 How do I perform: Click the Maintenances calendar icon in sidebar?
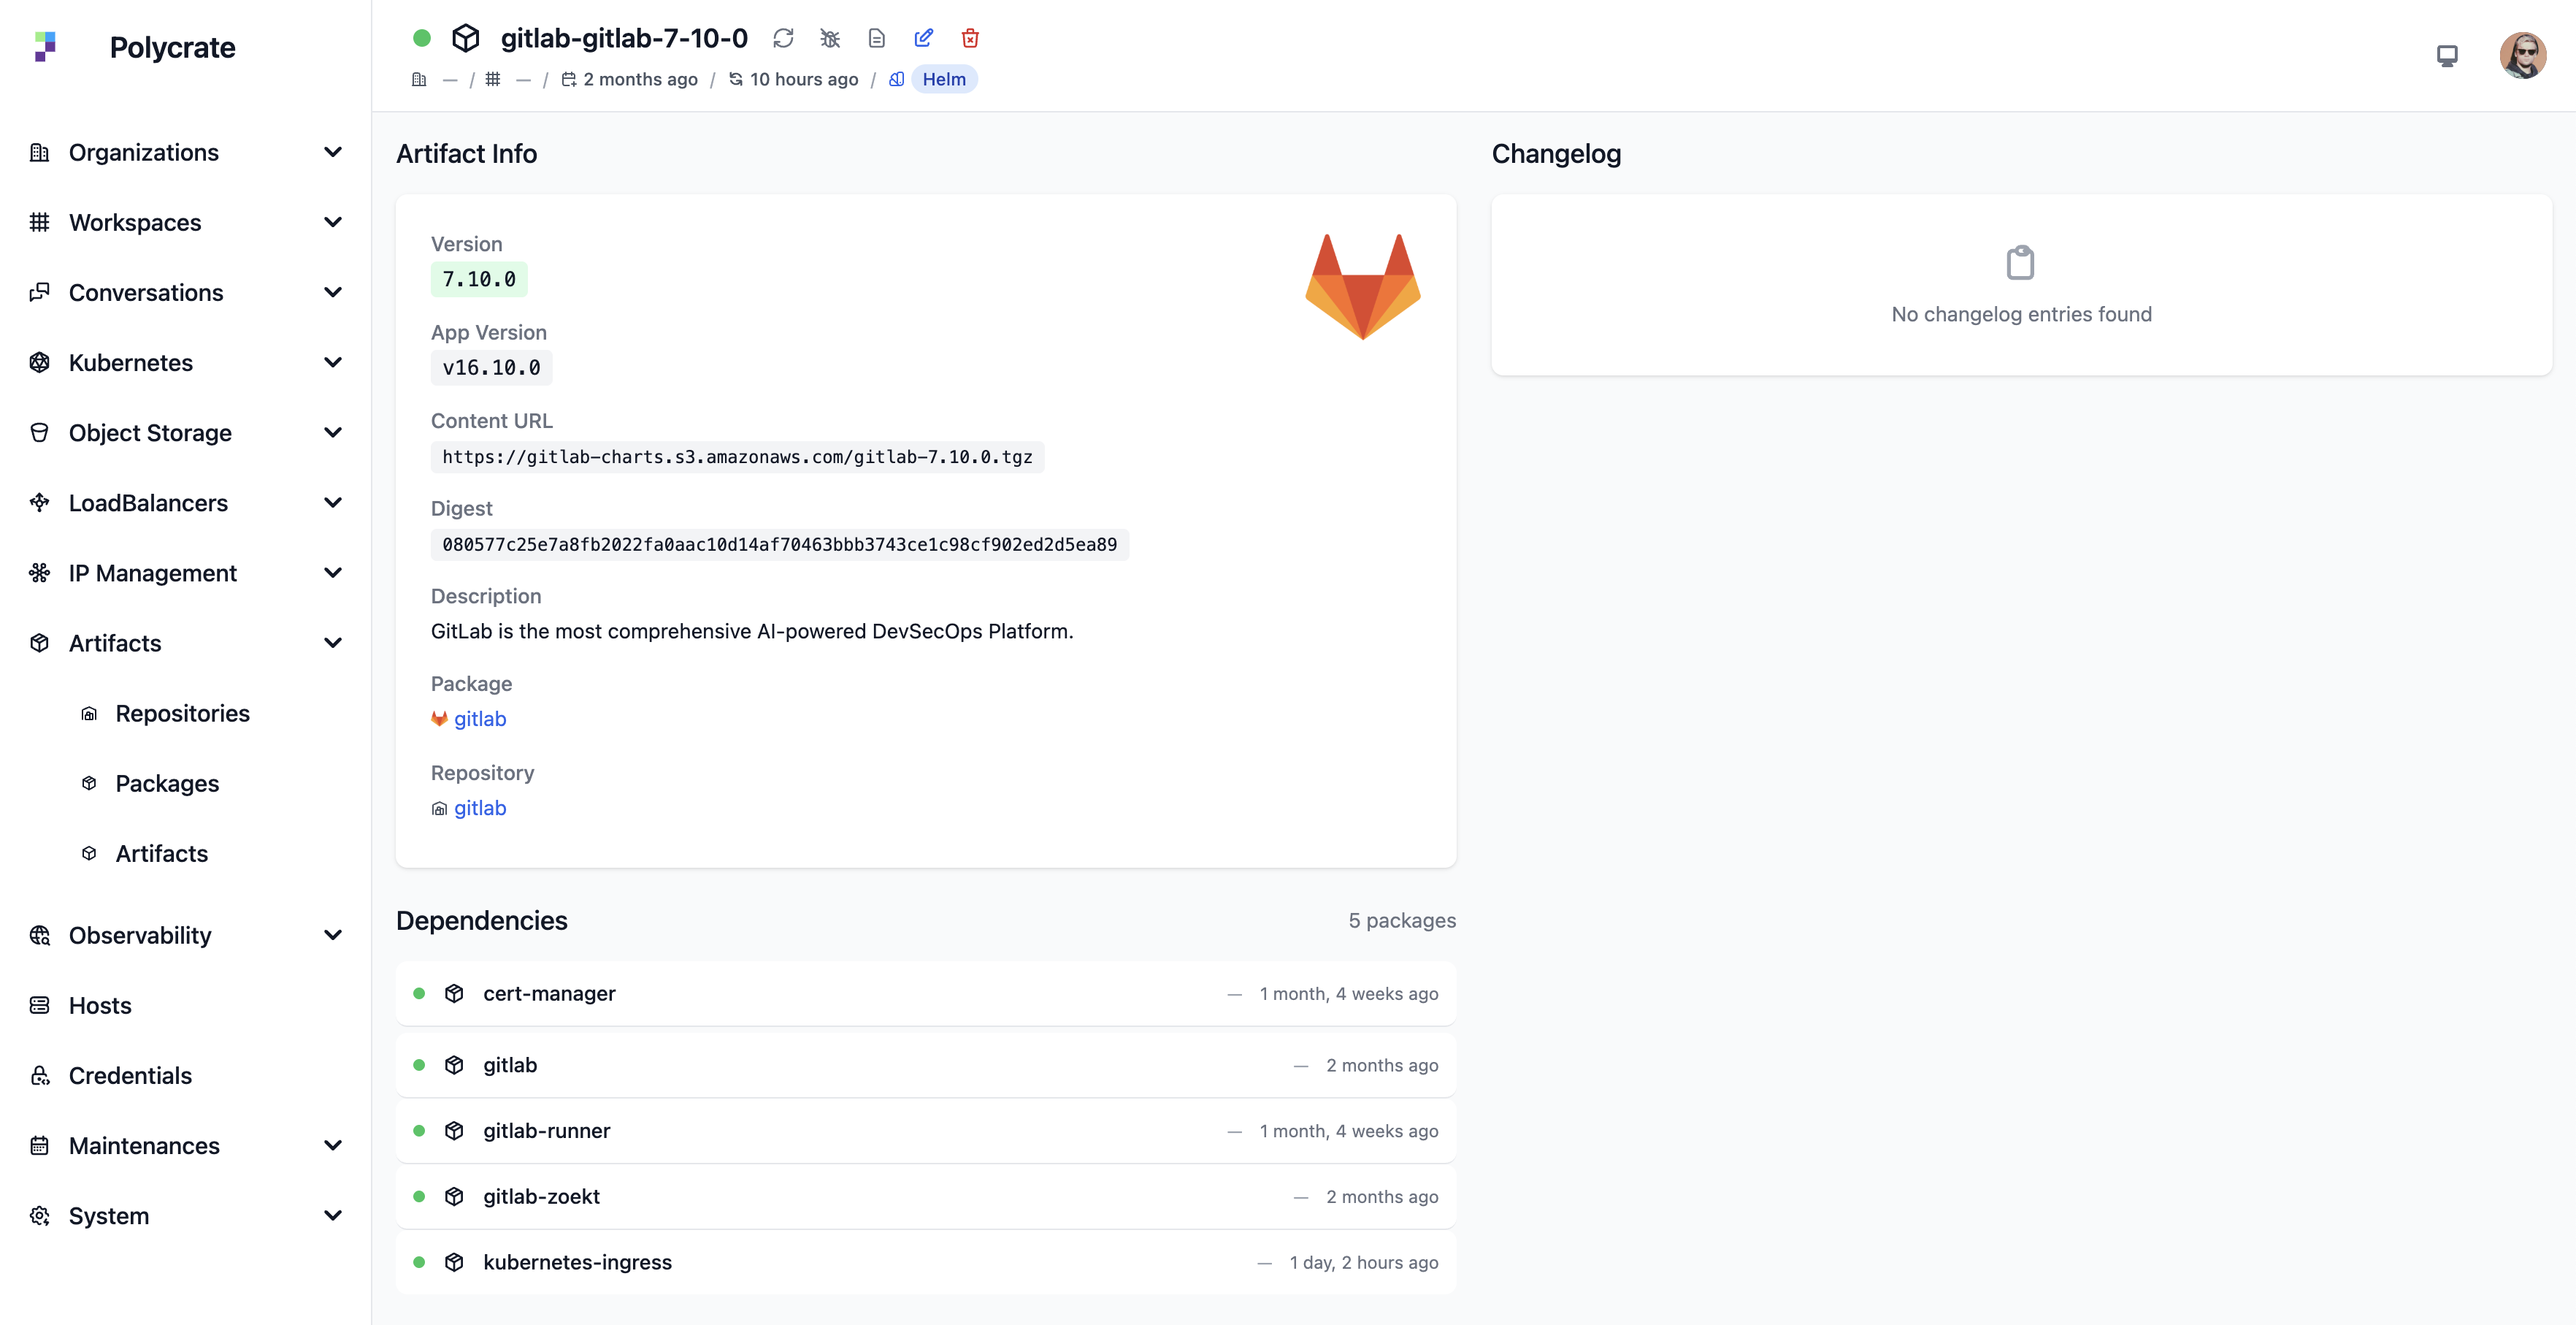point(40,1145)
